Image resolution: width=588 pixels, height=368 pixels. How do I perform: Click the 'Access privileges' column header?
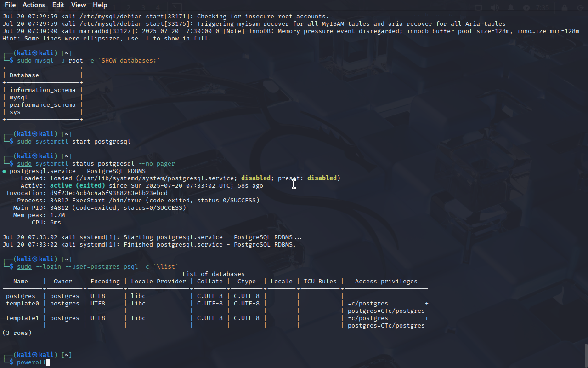click(386, 282)
